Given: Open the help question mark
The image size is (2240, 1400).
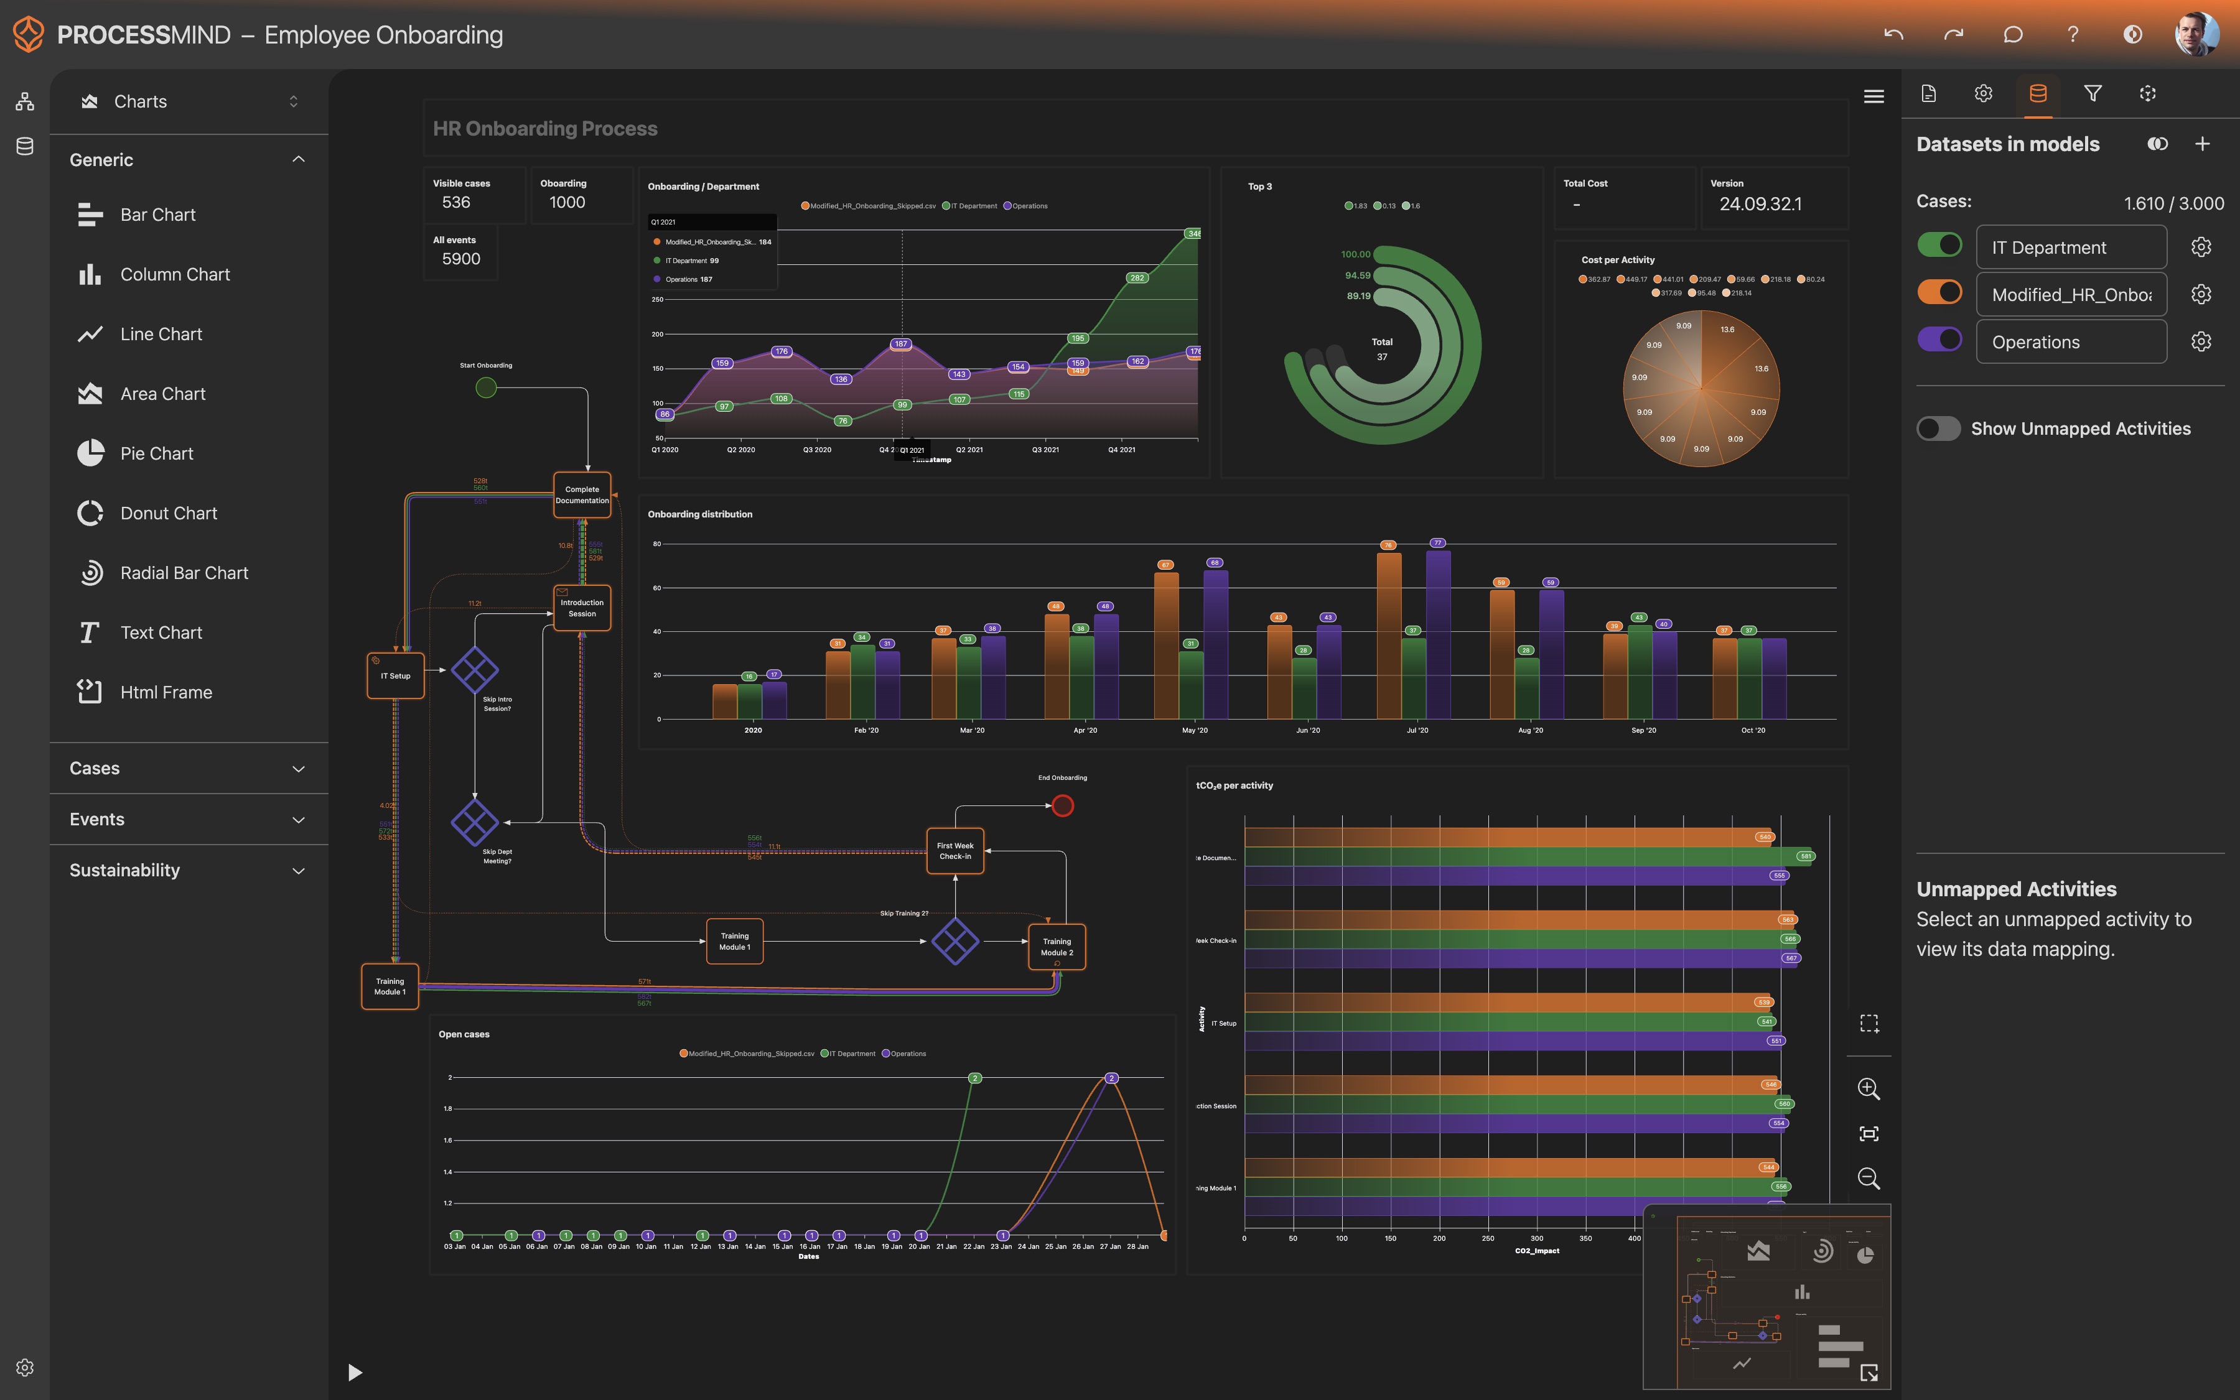Looking at the screenshot, I should pos(2073,34).
